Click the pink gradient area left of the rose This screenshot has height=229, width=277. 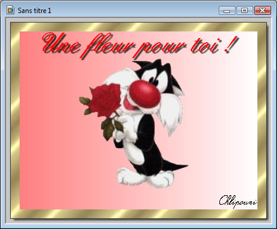[49, 119]
